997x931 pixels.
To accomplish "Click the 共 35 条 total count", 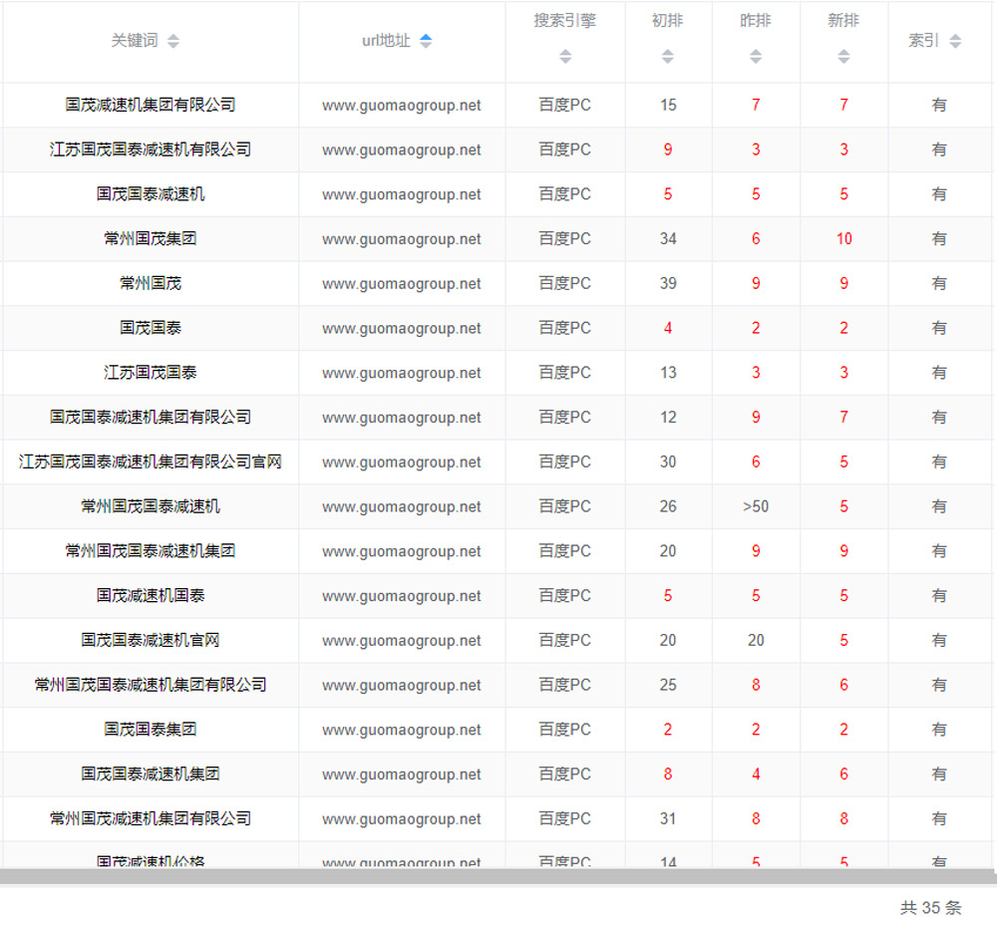I will [930, 907].
